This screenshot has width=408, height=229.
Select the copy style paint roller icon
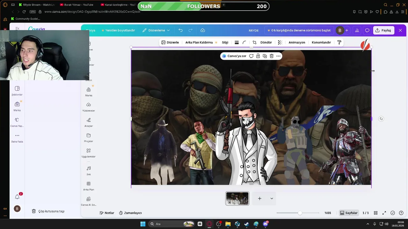coord(339,42)
